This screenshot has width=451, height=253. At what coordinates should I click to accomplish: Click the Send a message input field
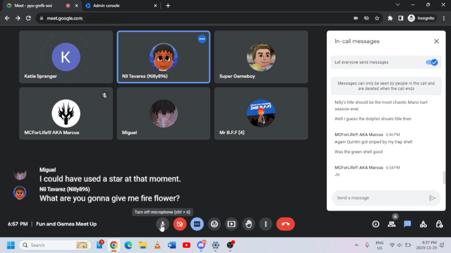tap(379, 198)
